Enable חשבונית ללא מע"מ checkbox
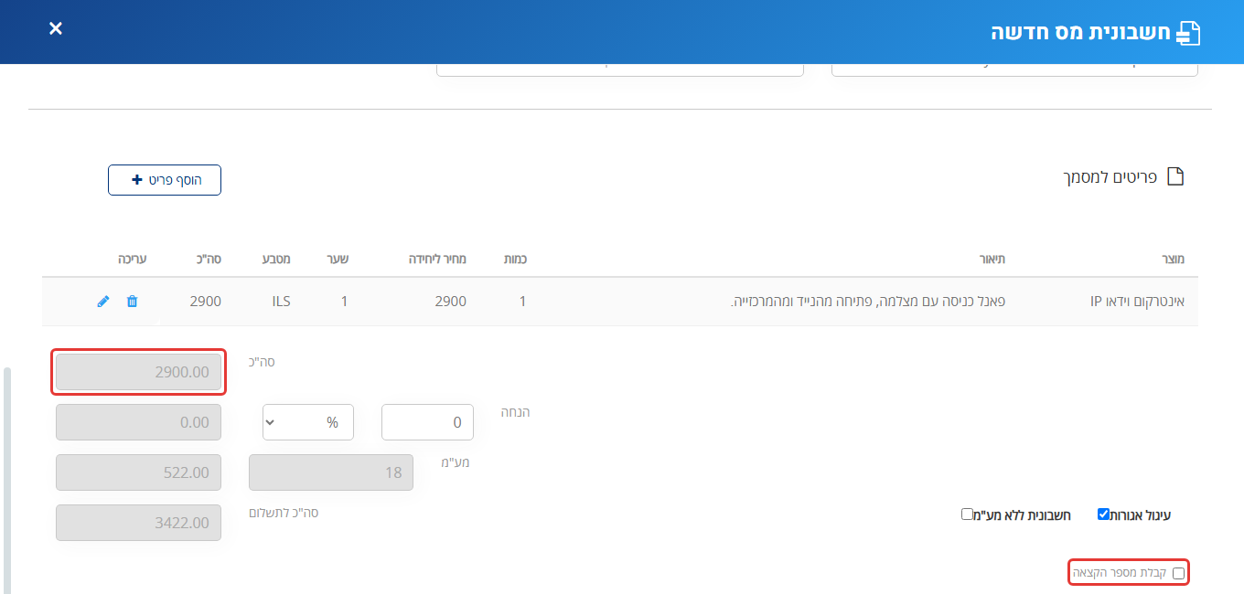The height and width of the screenshot is (594, 1244). coord(967,514)
